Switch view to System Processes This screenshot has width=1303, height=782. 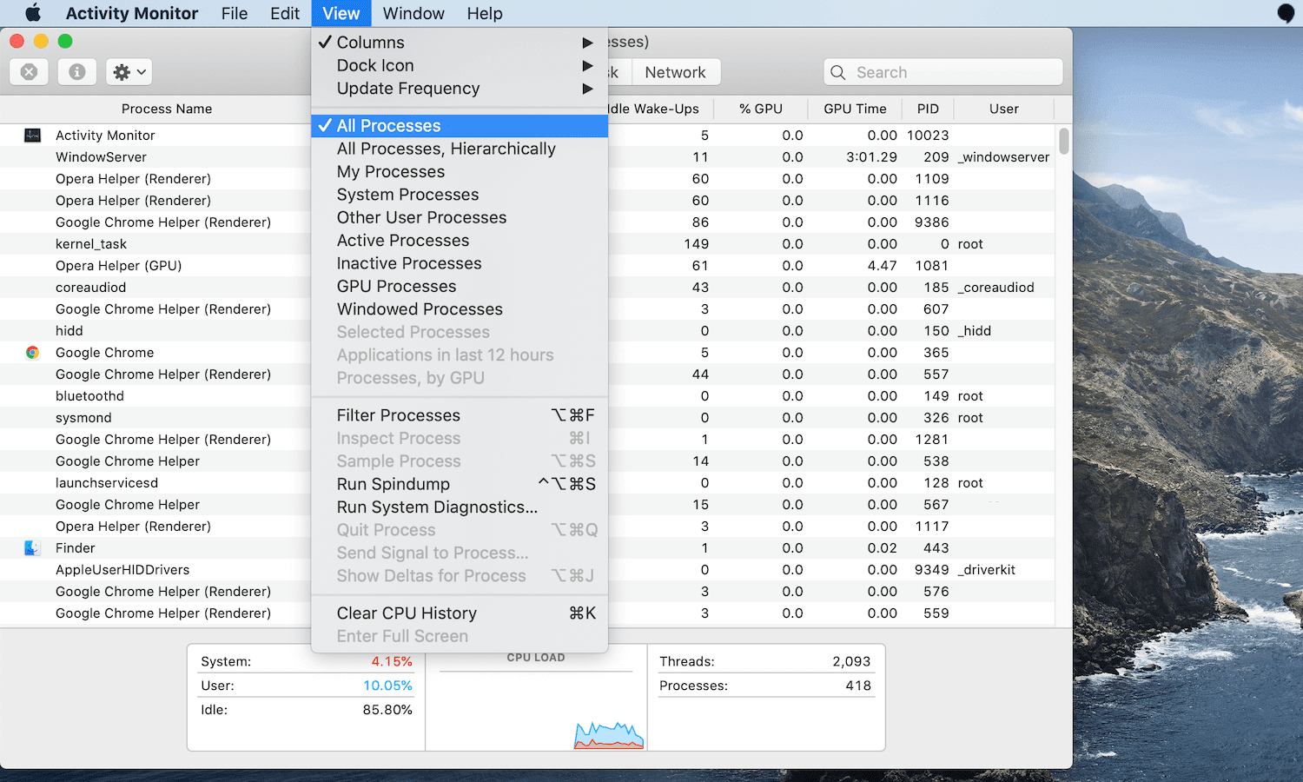pos(407,194)
